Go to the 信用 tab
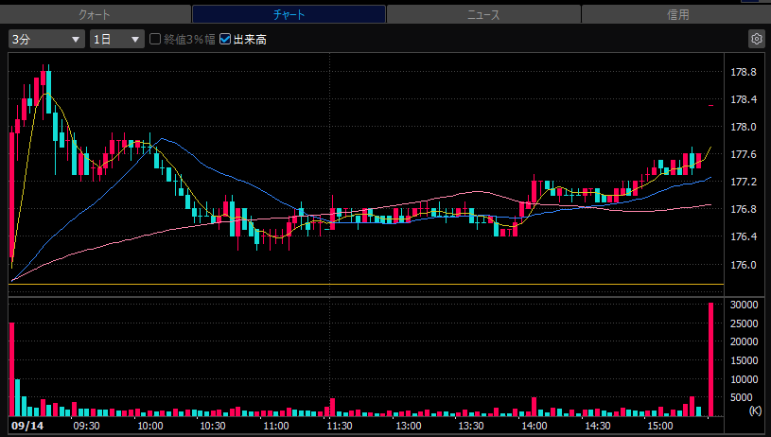 [x=676, y=14]
